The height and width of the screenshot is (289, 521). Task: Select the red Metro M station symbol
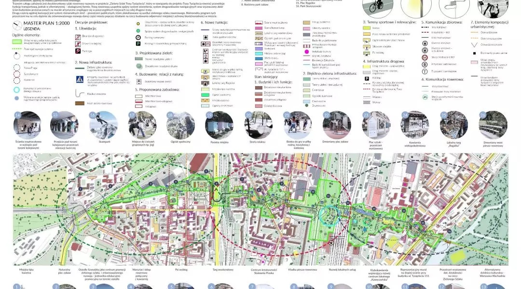(x=425, y=57)
